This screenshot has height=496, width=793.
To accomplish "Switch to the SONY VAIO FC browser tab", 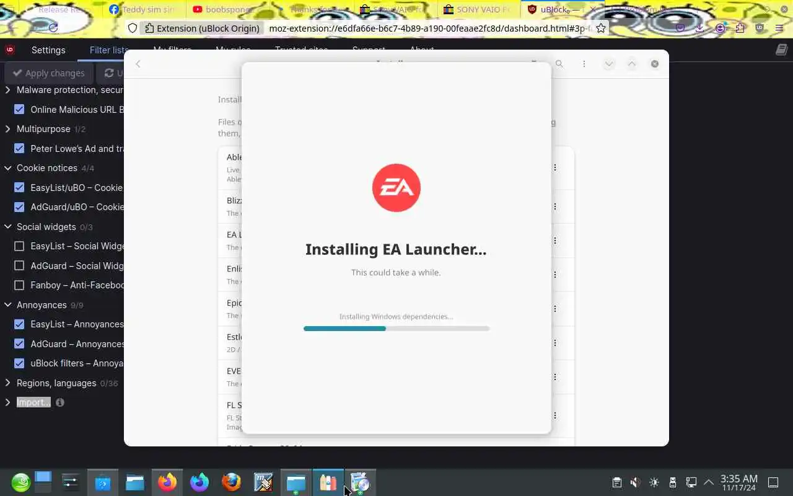I will pos(479,9).
